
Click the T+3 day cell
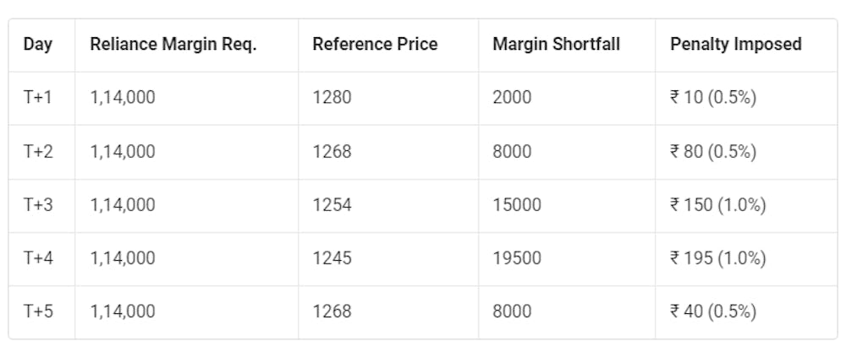[x=38, y=205]
